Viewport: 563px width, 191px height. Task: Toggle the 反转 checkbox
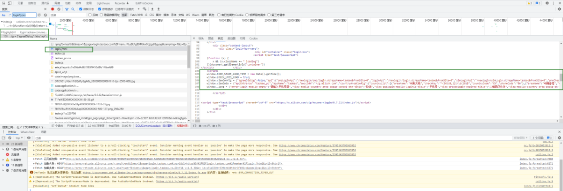(90, 15)
